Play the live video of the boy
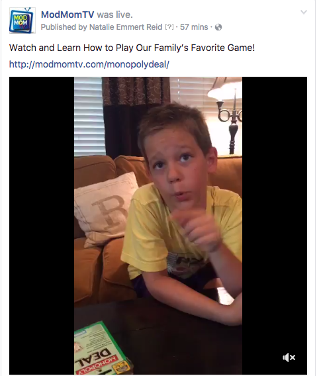This screenshot has height=376, width=321. 158,226
